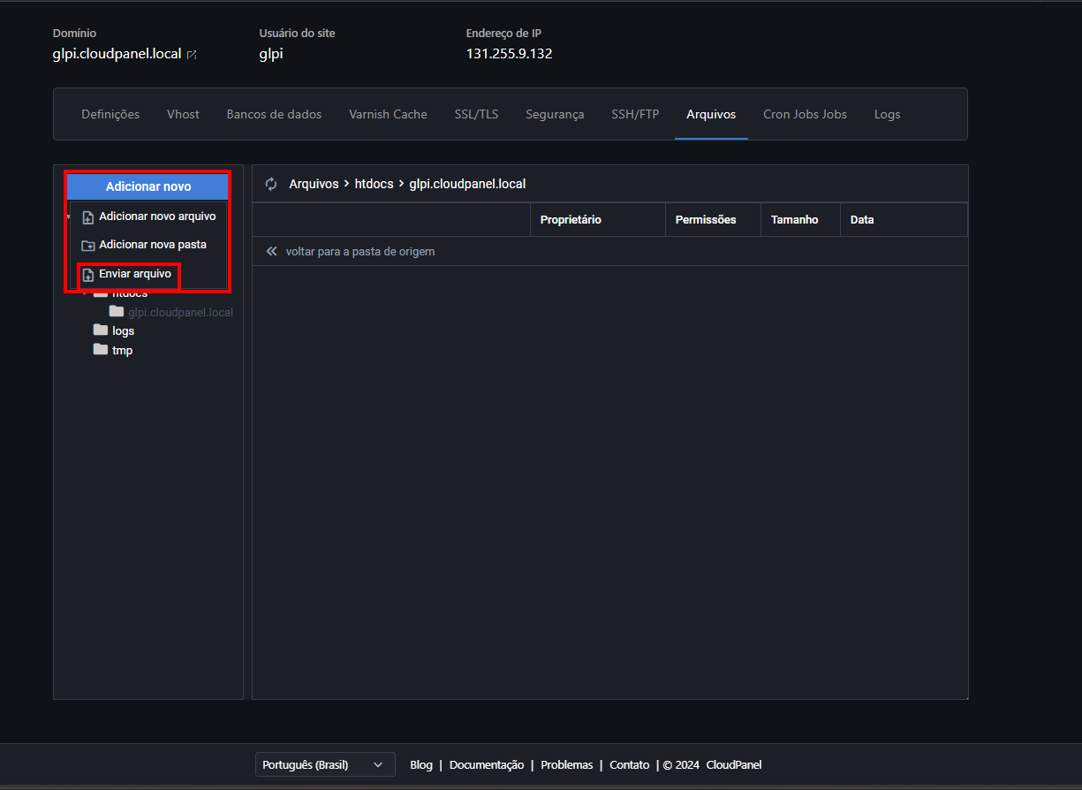Switch to the SSL/TLS tab
Screen dimensions: 1082x790
(476, 114)
